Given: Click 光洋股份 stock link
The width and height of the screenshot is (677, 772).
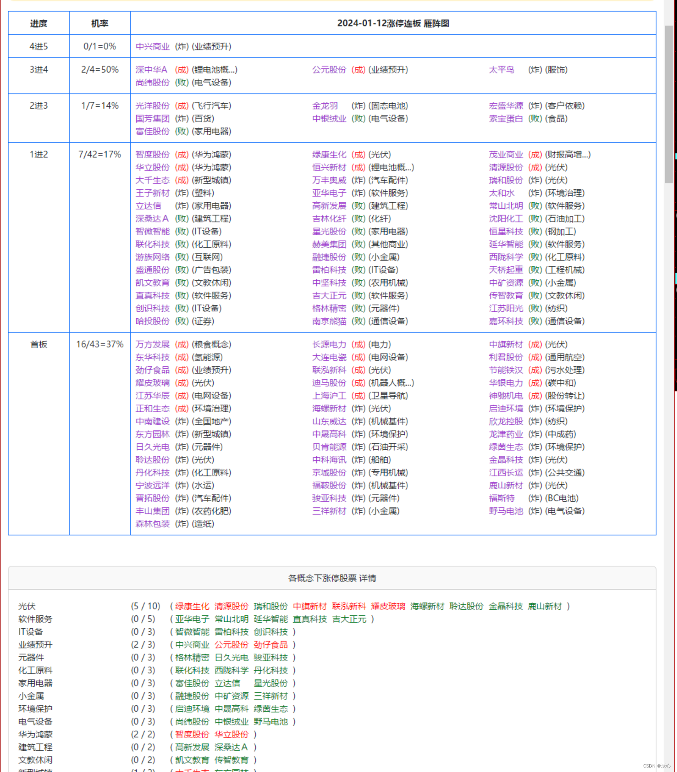Looking at the screenshot, I should 153,105.
